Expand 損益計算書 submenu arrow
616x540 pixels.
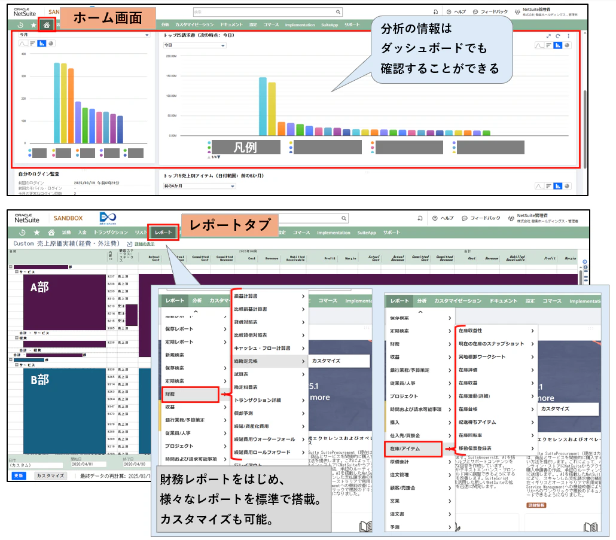(x=303, y=296)
